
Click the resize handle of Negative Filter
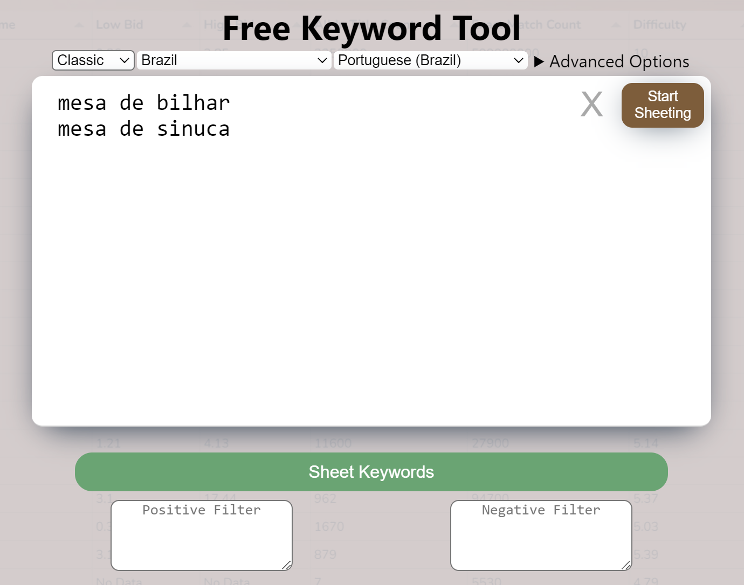(626, 565)
